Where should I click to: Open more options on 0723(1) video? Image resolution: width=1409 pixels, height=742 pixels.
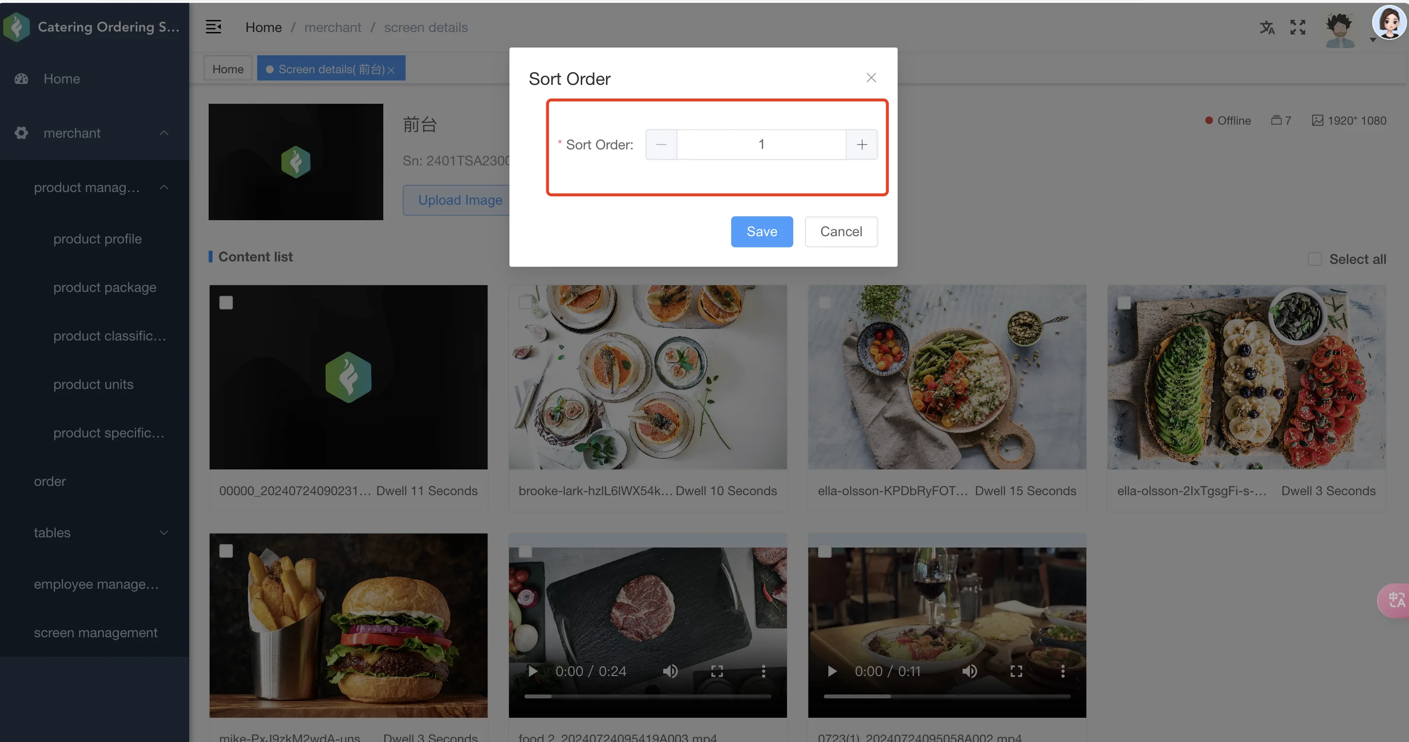click(1063, 671)
